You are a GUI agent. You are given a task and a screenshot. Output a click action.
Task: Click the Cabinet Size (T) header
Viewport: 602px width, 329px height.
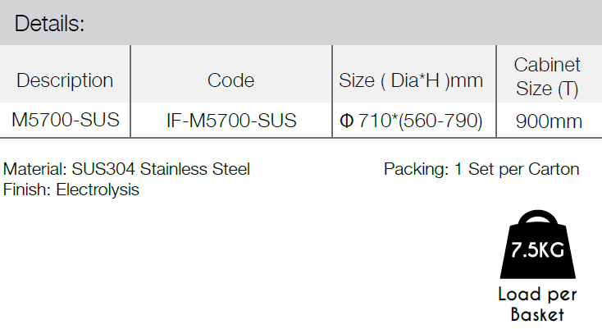(547, 76)
